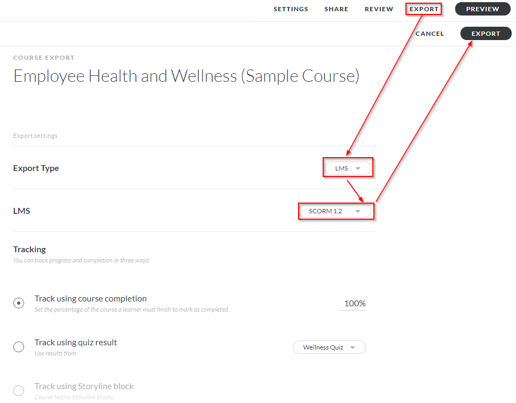This screenshot has height=403, width=516.
Task: Click the course title Employee Health and Wellness
Action: click(x=186, y=76)
